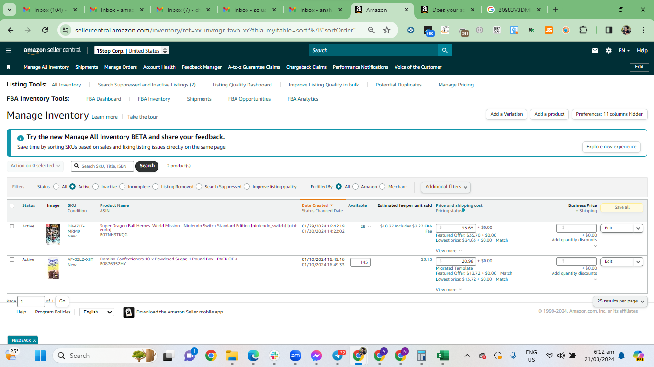Open the Seller Central messages envelope icon
Screen dimensions: 654x367
[x=595, y=50]
